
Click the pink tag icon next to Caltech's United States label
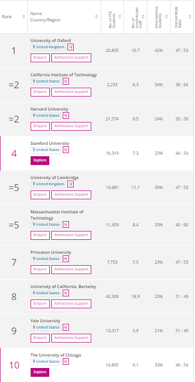click(66, 81)
